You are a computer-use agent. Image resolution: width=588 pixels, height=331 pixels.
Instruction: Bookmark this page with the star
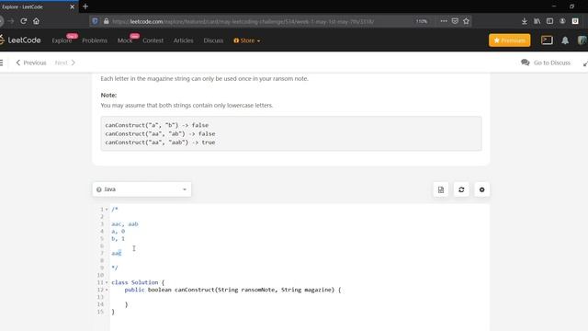tap(466, 21)
